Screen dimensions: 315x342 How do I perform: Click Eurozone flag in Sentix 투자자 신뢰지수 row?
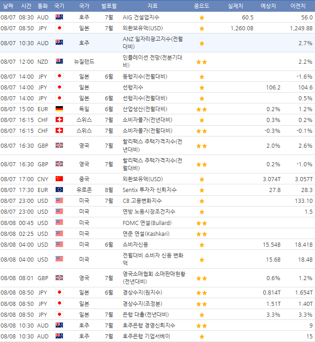coord(59,190)
